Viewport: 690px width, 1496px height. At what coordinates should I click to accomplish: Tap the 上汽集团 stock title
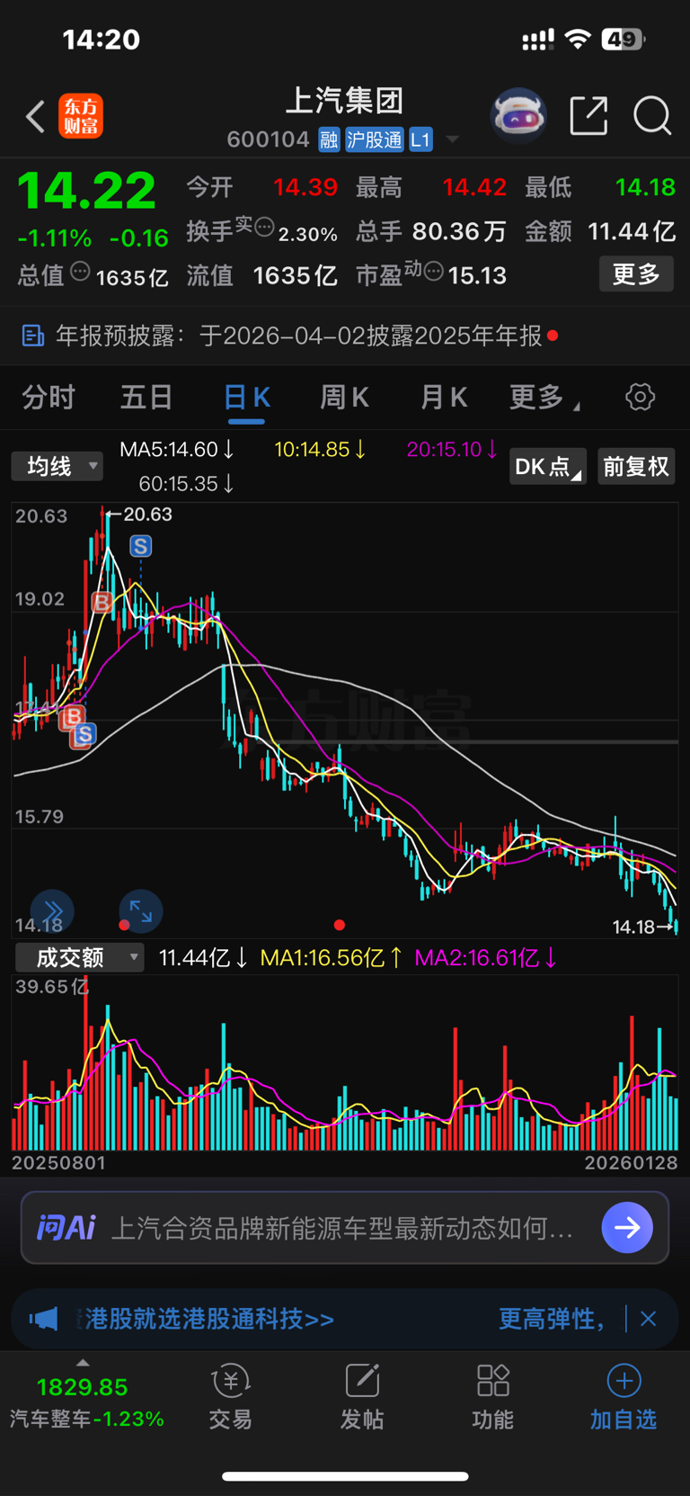[x=345, y=101]
